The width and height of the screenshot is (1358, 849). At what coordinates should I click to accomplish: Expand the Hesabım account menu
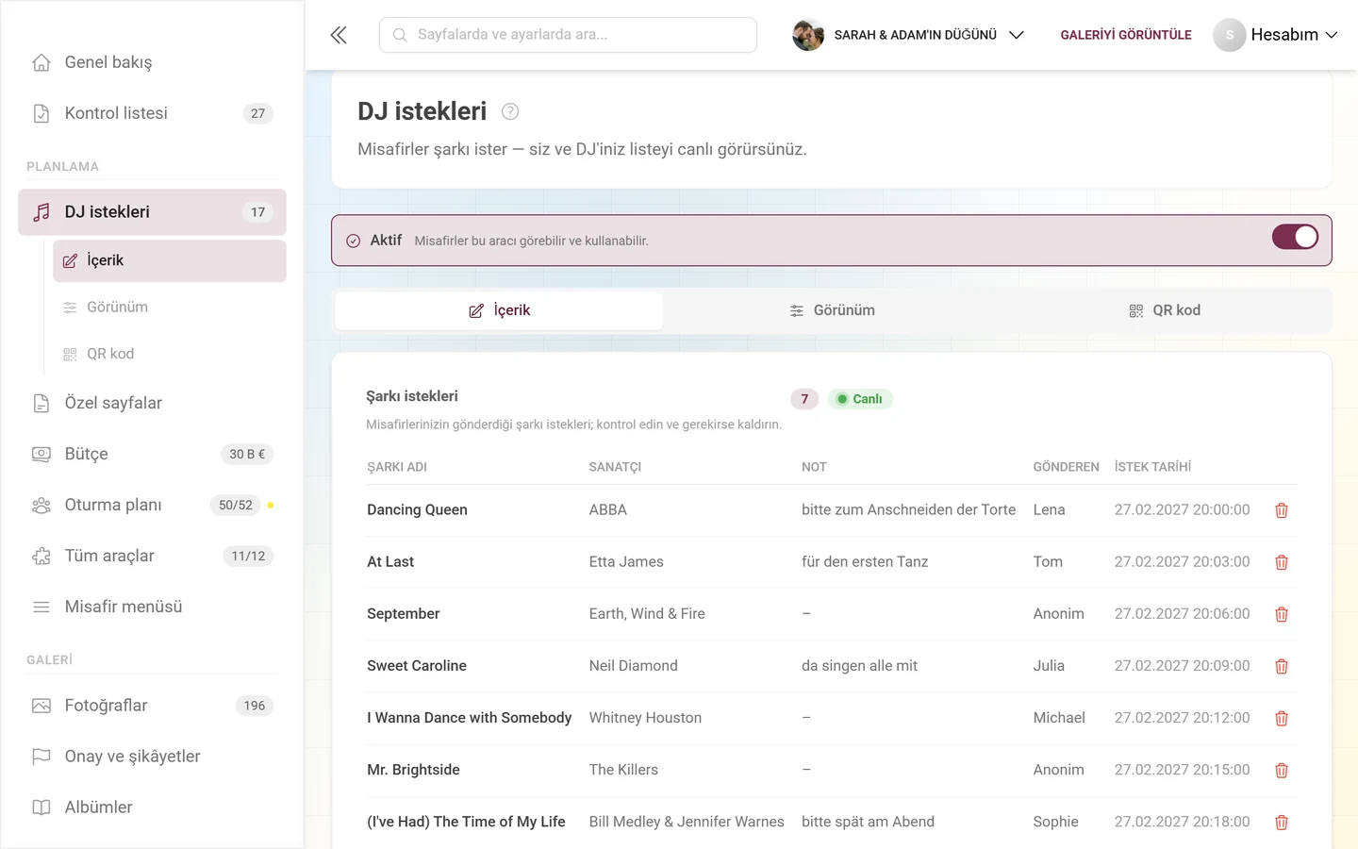pos(1276,35)
